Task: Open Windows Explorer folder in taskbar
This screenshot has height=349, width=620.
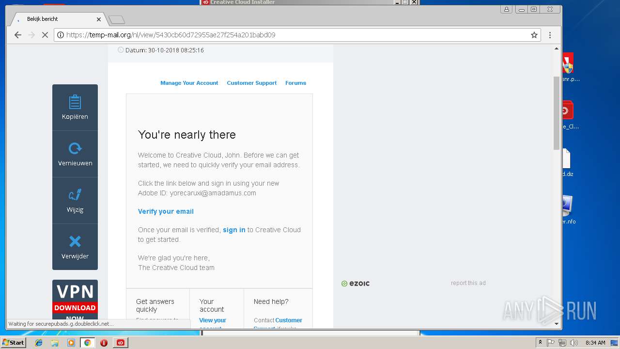Action: coord(55,343)
